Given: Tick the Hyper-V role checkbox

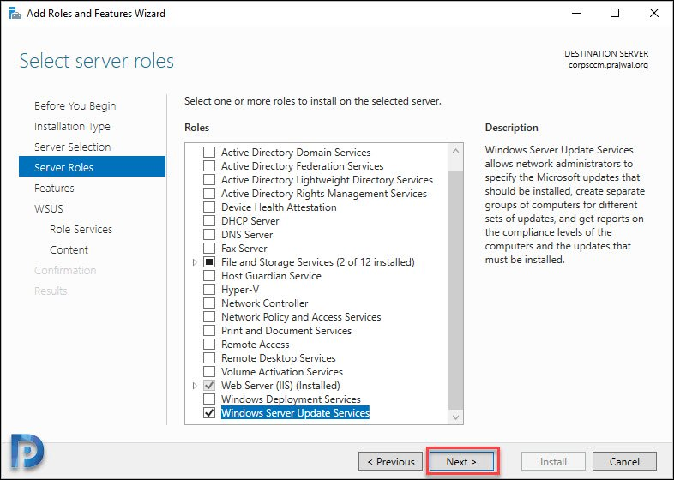Looking at the screenshot, I should pyautogui.click(x=209, y=290).
